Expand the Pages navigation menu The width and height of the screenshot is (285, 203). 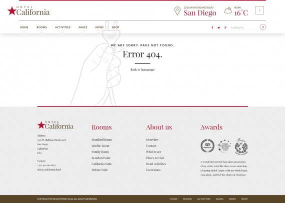pos(83,27)
